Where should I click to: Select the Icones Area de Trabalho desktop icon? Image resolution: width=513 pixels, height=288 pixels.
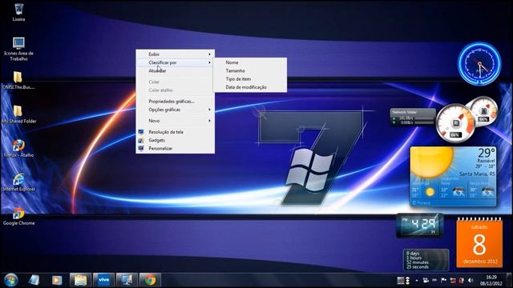(x=18, y=49)
